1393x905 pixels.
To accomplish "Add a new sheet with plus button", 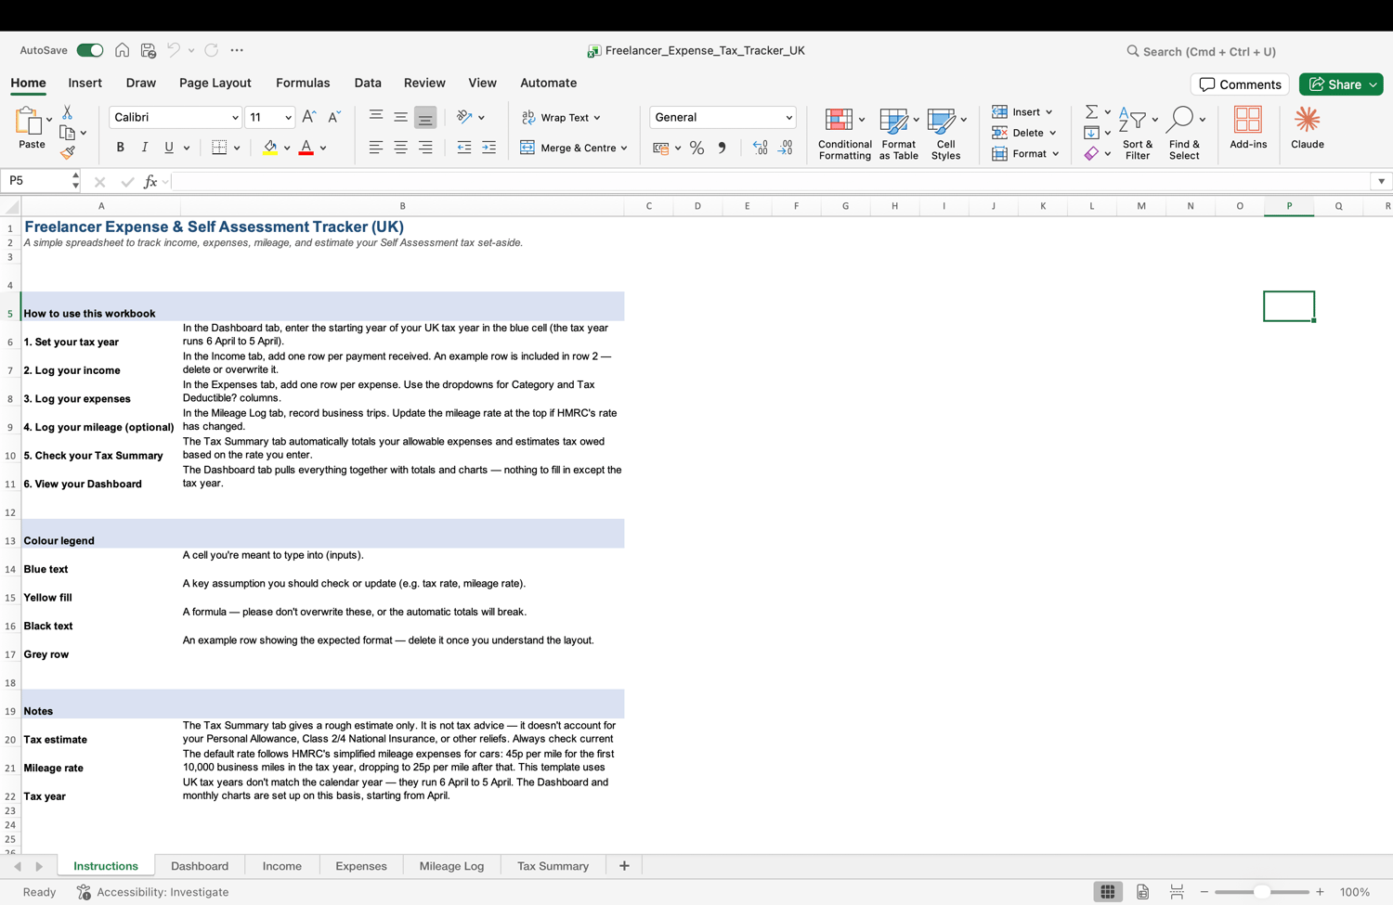I will [624, 866].
